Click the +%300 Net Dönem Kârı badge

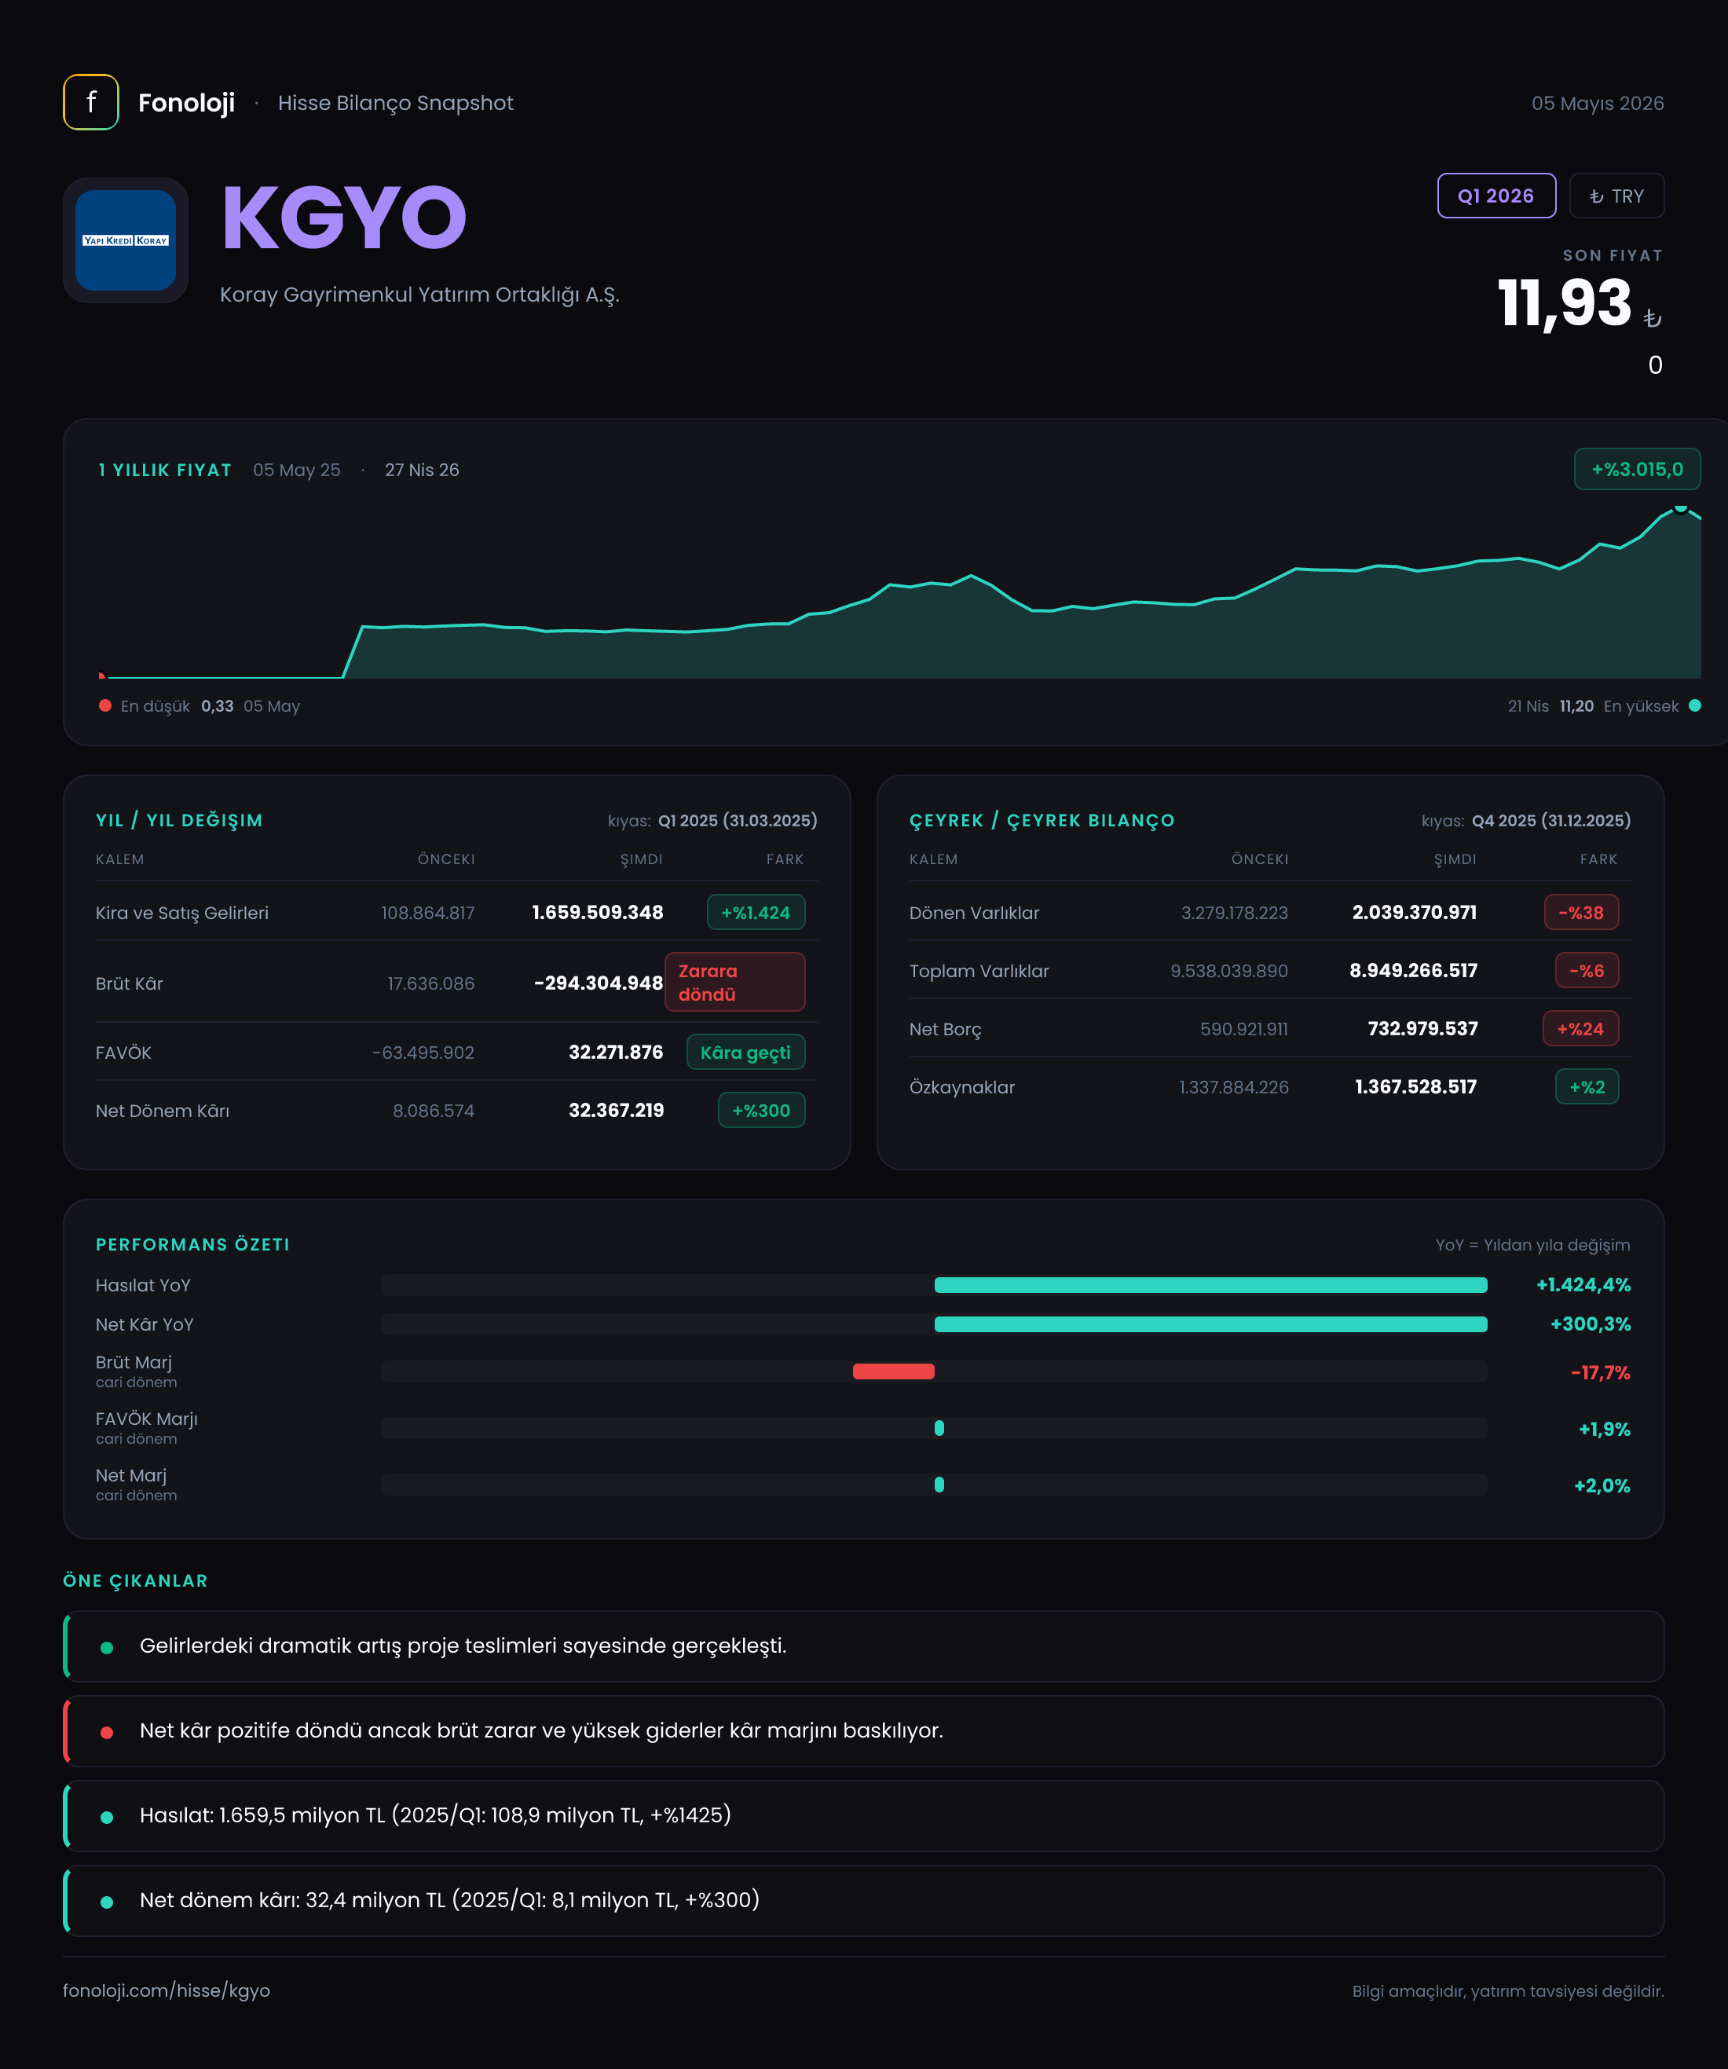pos(762,1111)
